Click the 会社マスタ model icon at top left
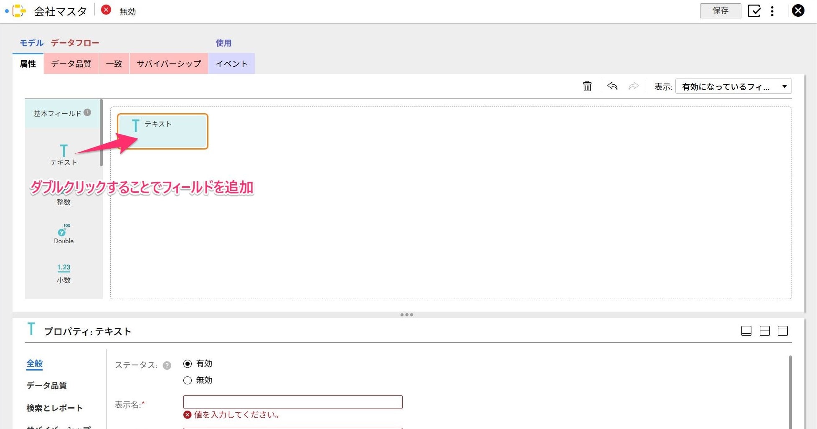817x429 pixels. (x=19, y=11)
